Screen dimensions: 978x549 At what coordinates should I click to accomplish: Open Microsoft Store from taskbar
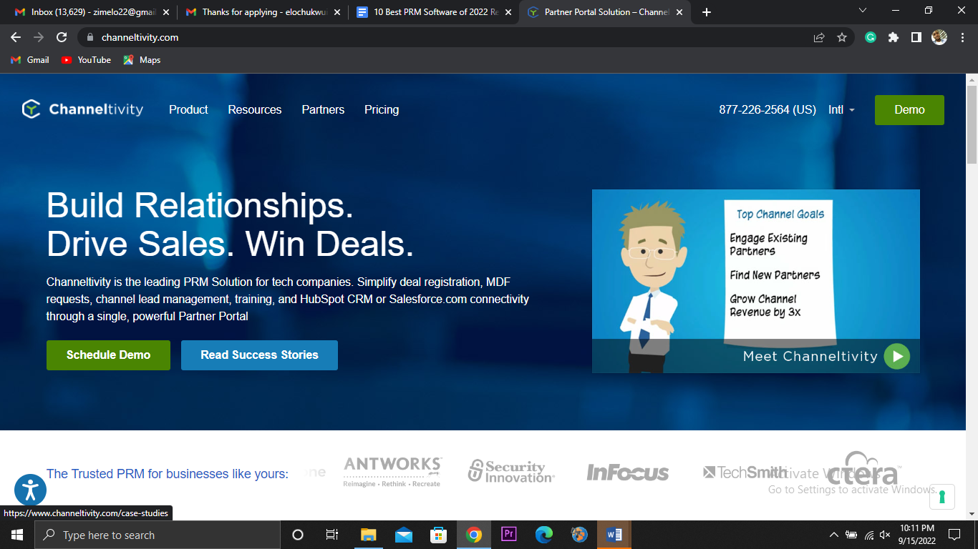(438, 535)
